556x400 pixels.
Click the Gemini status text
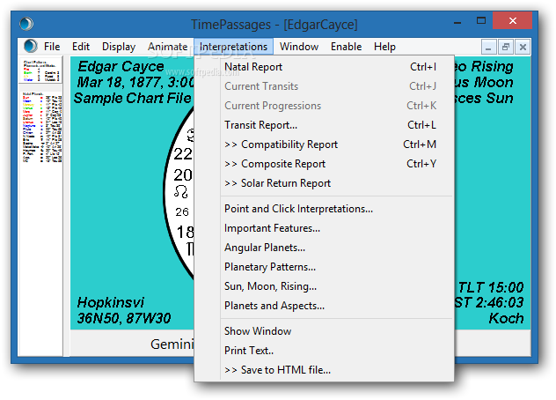[172, 344]
